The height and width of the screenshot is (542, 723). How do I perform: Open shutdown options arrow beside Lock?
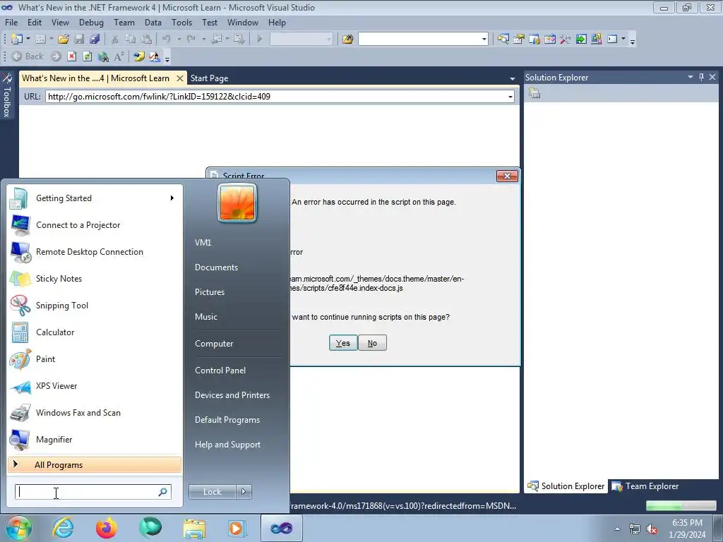(244, 492)
